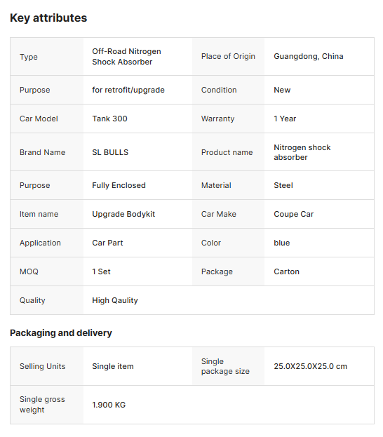
Task: Click the for retrofit/upgrade purpose value
Action: pyautogui.click(x=128, y=90)
